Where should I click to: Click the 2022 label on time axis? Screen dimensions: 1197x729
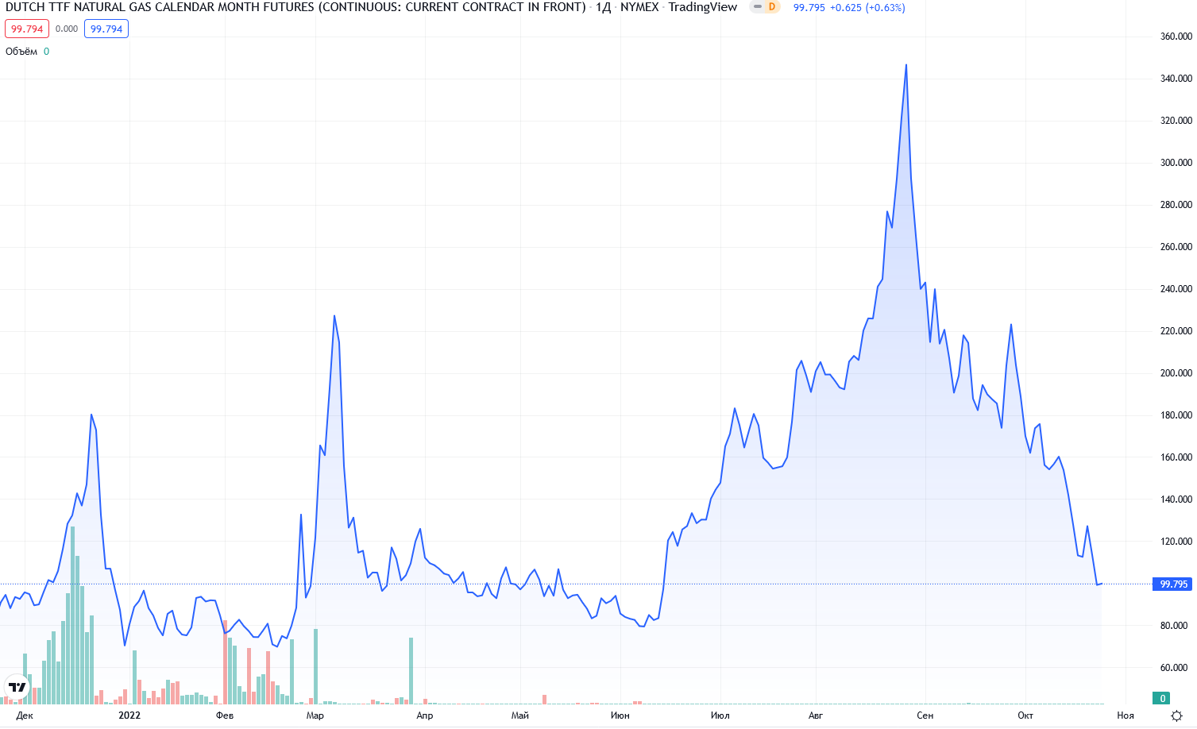pos(129,715)
